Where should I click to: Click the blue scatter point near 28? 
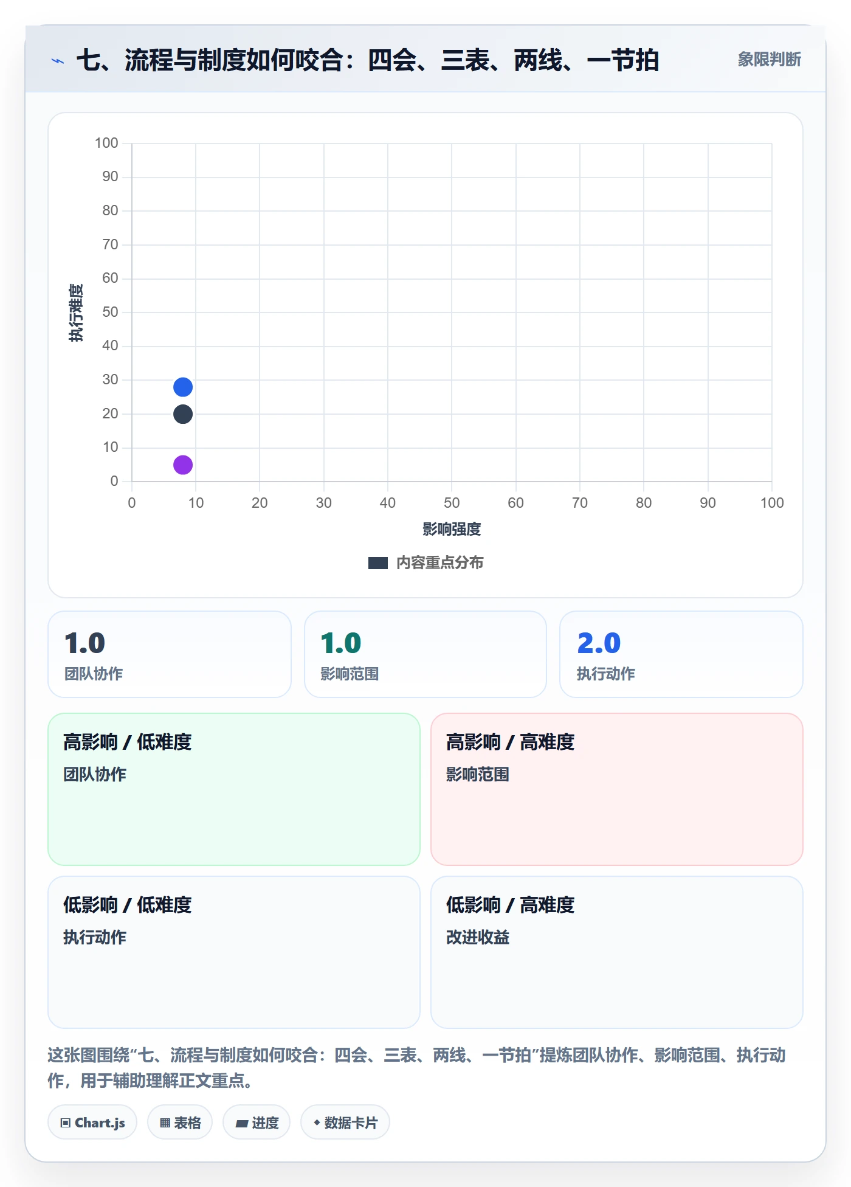[x=183, y=387]
